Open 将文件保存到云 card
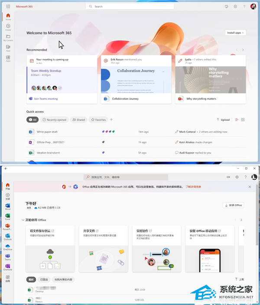 [x=50, y=249]
